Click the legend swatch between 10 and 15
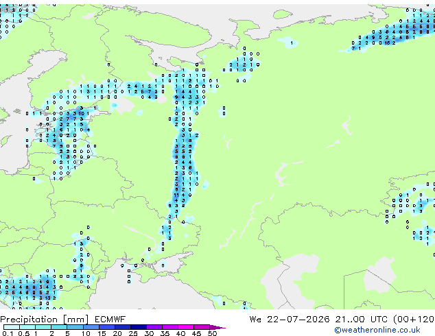The height and width of the screenshot is (336, 435). pyautogui.click(x=91, y=327)
